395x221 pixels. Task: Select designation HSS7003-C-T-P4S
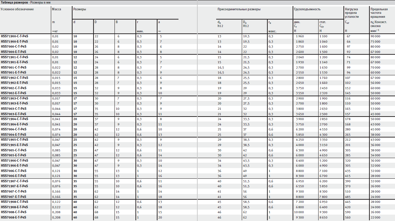click(x=14, y=109)
